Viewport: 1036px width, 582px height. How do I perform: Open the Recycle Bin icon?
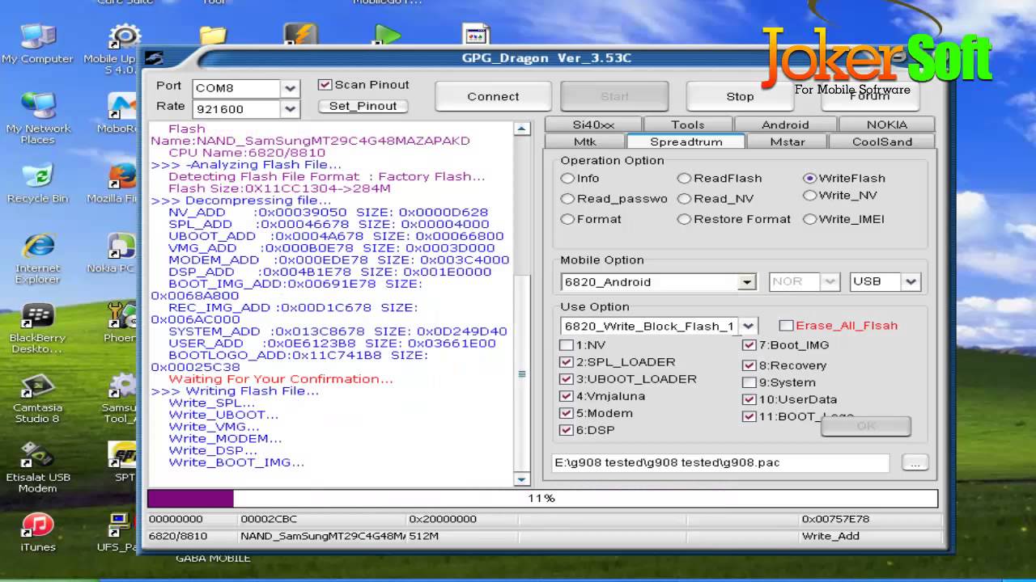point(37,183)
